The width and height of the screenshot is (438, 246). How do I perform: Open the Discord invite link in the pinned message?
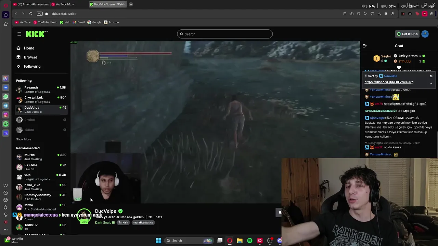pyautogui.click(x=389, y=82)
